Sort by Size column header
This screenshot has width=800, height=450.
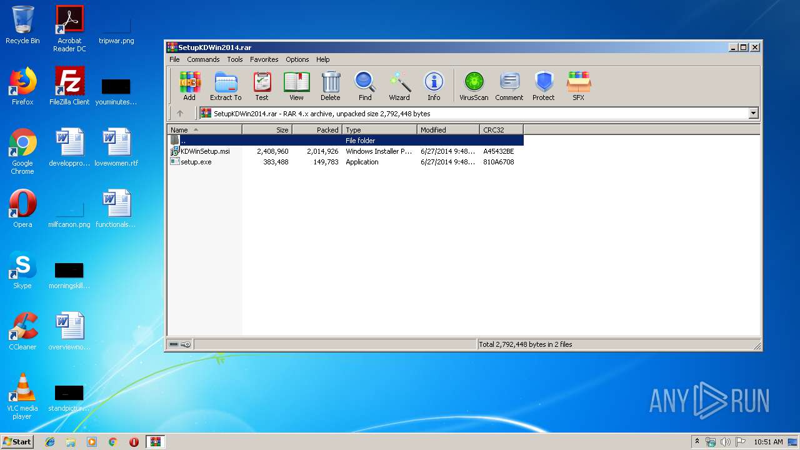coord(267,130)
